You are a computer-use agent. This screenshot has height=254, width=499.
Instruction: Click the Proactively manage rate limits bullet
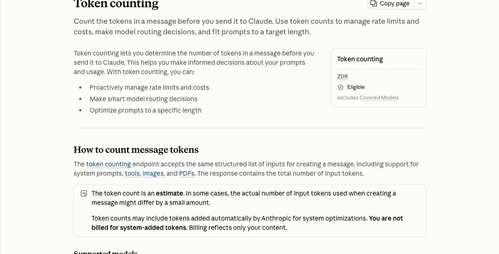point(149,88)
